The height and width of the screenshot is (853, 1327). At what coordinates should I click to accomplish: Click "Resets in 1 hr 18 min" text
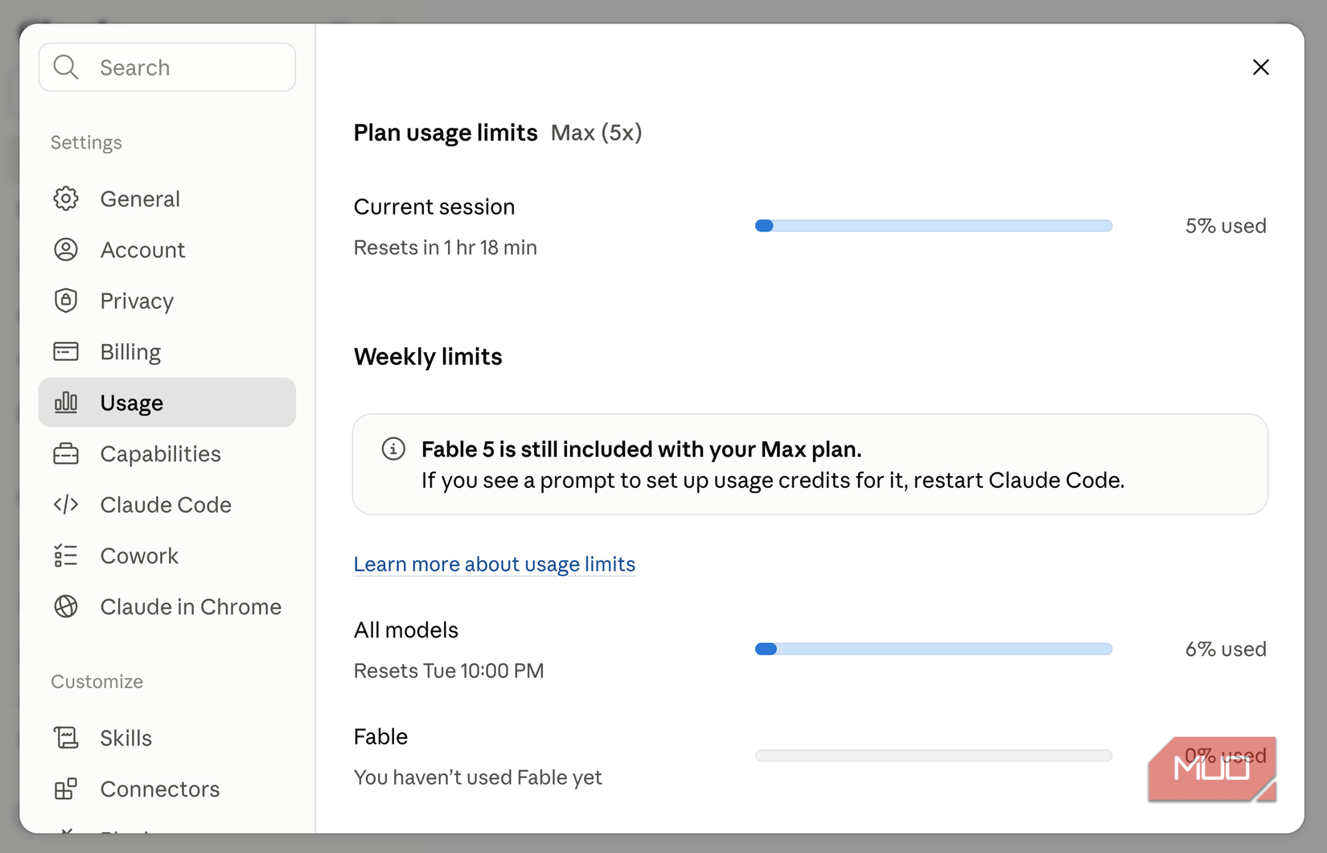[446, 248]
